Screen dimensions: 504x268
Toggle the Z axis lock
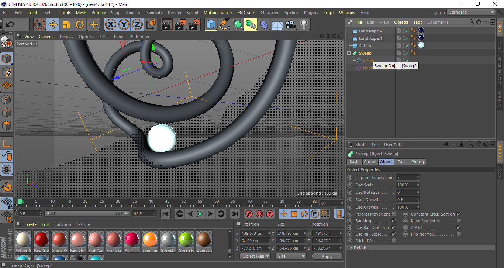tap(137, 25)
